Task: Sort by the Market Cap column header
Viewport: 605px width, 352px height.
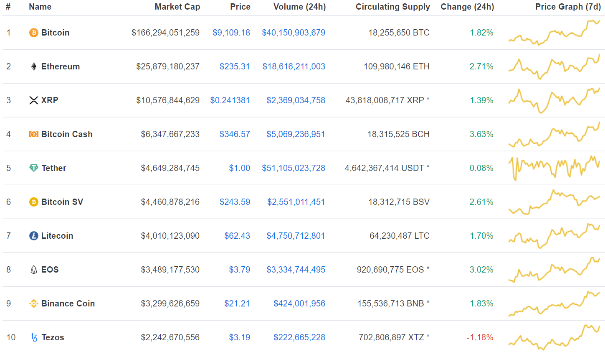Action: pos(177,7)
